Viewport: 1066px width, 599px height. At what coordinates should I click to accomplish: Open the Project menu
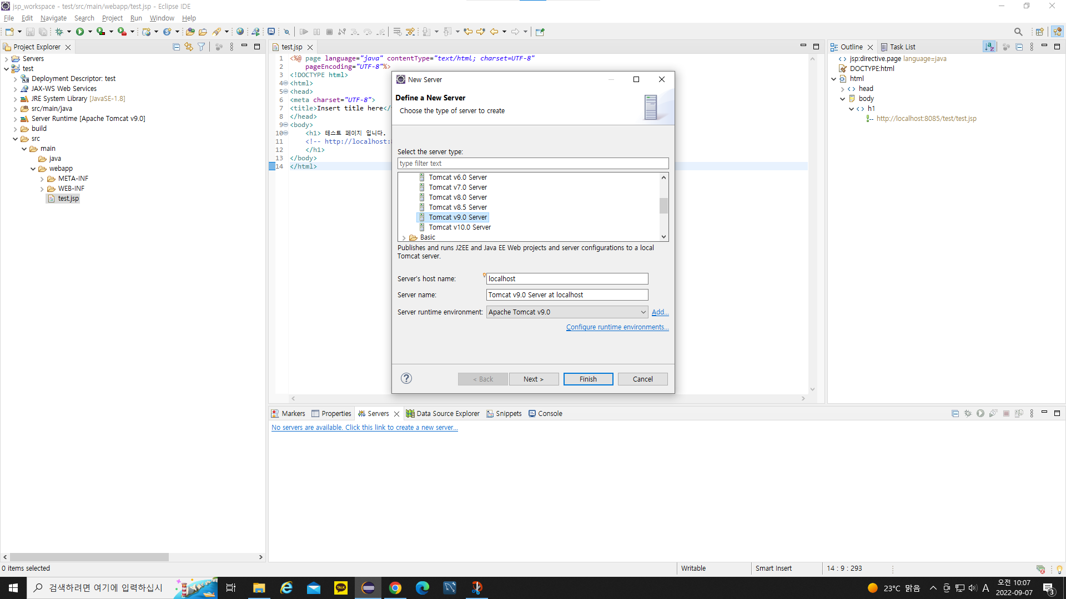point(112,18)
